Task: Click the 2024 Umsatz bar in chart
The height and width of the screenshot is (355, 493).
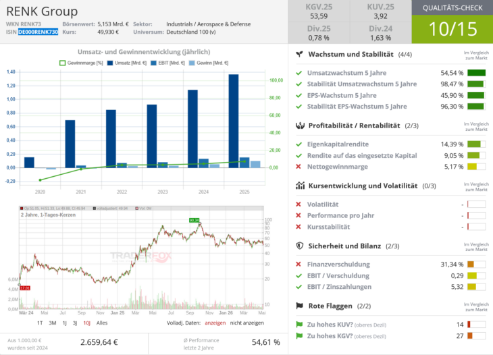Action: coord(192,129)
